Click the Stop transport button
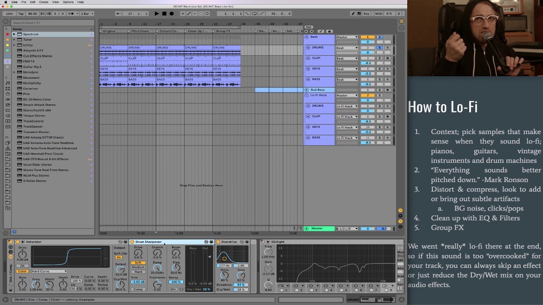543x305 pixels. click(164, 14)
